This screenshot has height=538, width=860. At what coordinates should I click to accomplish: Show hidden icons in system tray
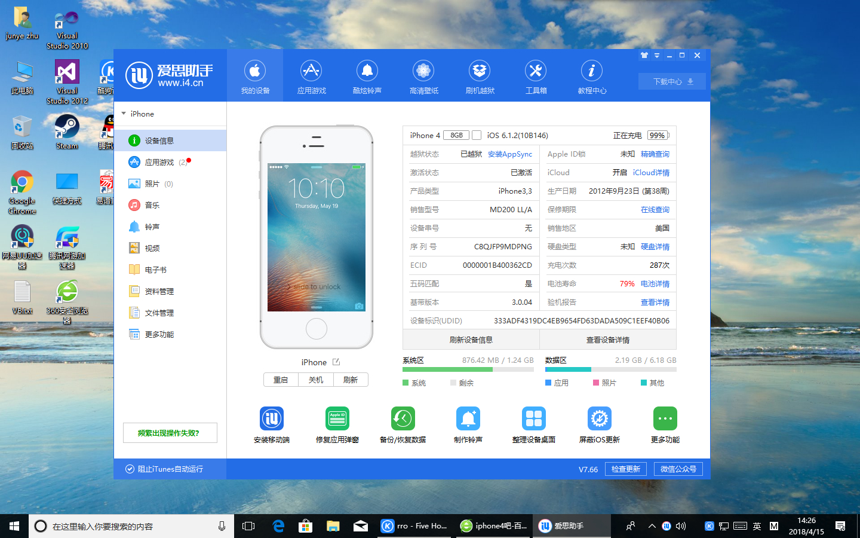tap(652, 526)
